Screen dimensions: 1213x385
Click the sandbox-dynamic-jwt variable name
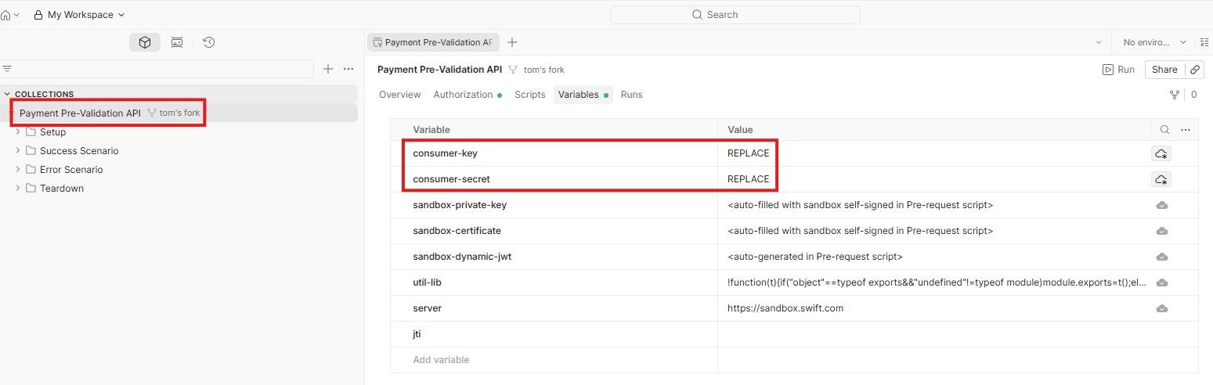pos(462,257)
